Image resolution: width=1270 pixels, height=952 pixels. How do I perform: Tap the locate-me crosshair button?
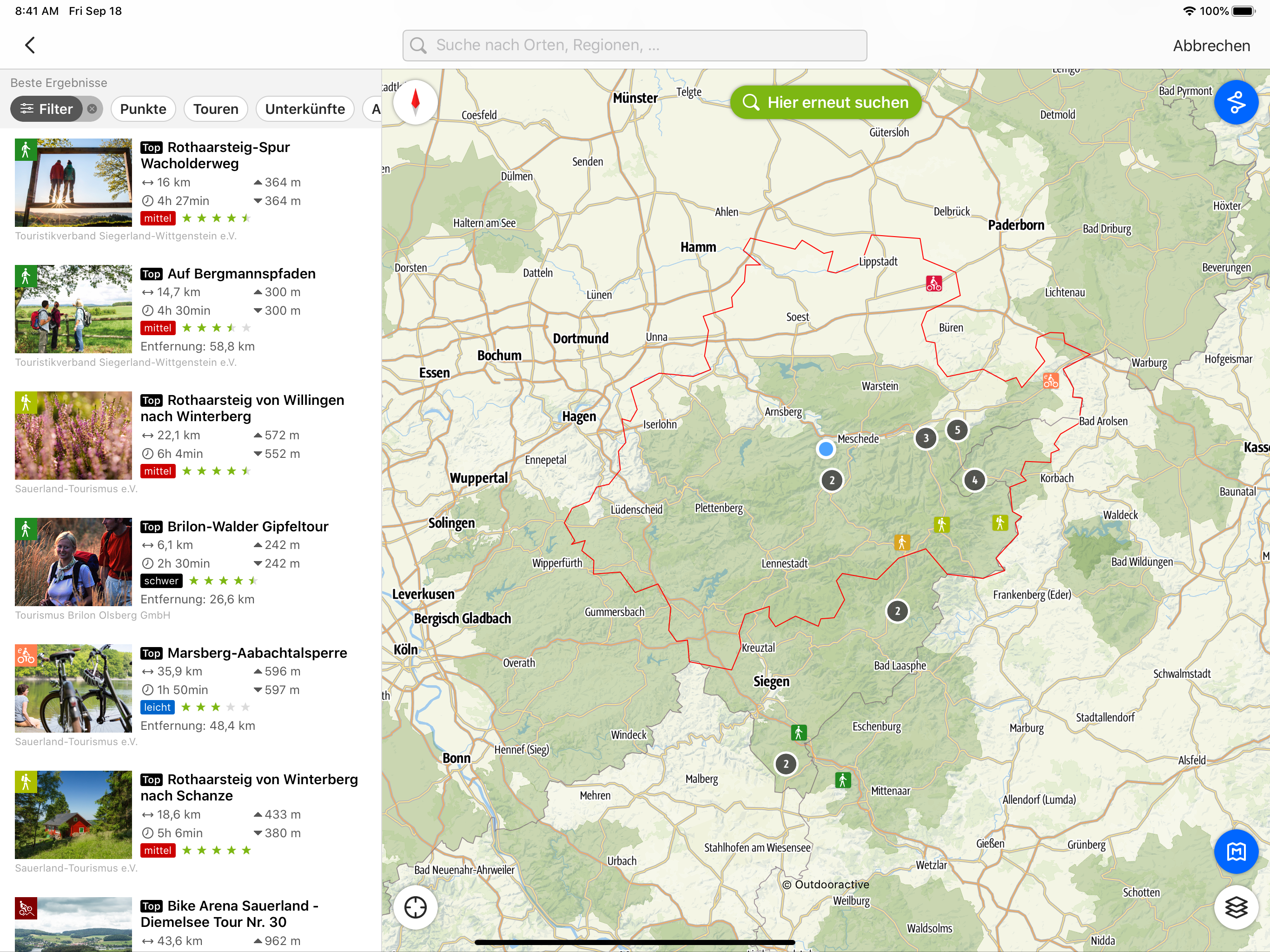415,907
